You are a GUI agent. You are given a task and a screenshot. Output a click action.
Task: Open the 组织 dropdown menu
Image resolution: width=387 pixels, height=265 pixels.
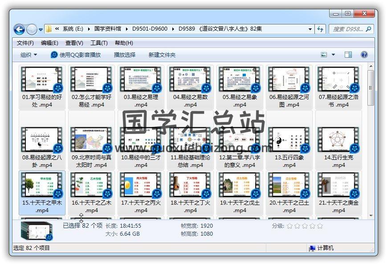(x=29, y=55)
